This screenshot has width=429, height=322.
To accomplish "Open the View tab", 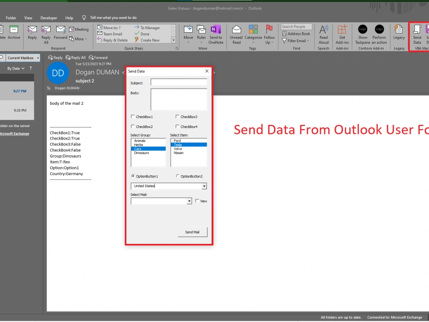I will 28,18.
